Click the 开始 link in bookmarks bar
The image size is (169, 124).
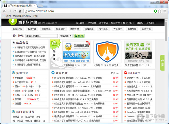tap(35, 16)
